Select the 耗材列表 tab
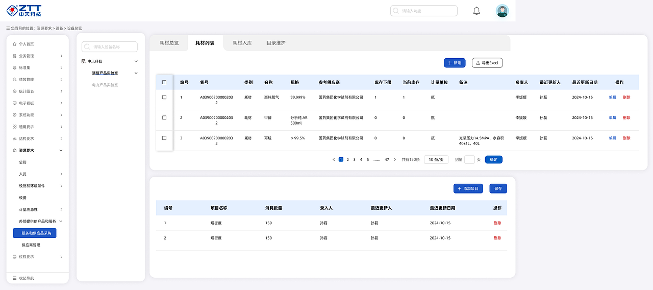Screen dimensions: 653x290 coord(205,43)
